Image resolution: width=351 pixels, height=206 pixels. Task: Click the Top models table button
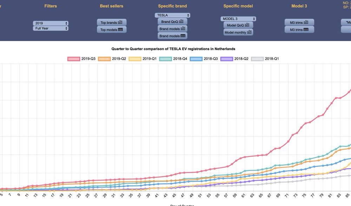pyautogui.click(x=112, y=29)
